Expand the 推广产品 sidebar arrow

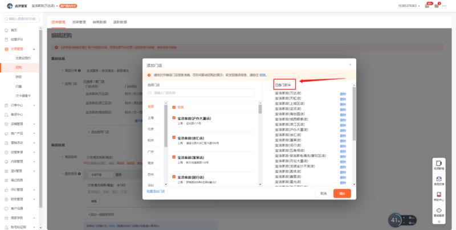(34, 134)
